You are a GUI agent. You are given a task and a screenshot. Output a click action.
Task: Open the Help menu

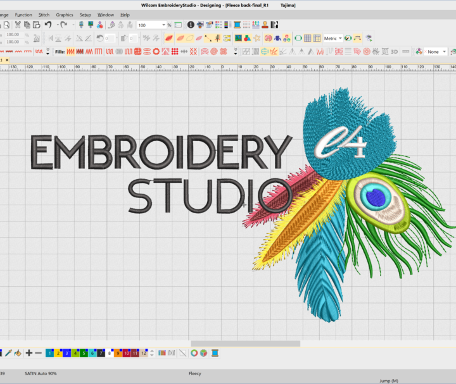(x=125, y=15)
